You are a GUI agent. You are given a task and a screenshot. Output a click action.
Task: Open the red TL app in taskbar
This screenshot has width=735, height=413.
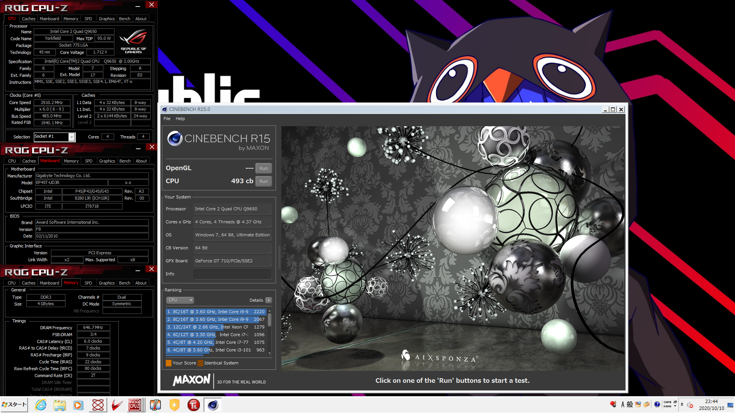click(x=194, y=405)
